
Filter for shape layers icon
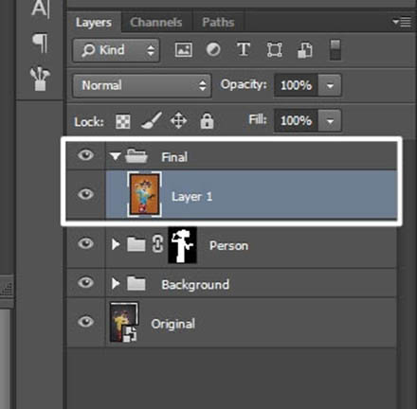tap(274, 50)
